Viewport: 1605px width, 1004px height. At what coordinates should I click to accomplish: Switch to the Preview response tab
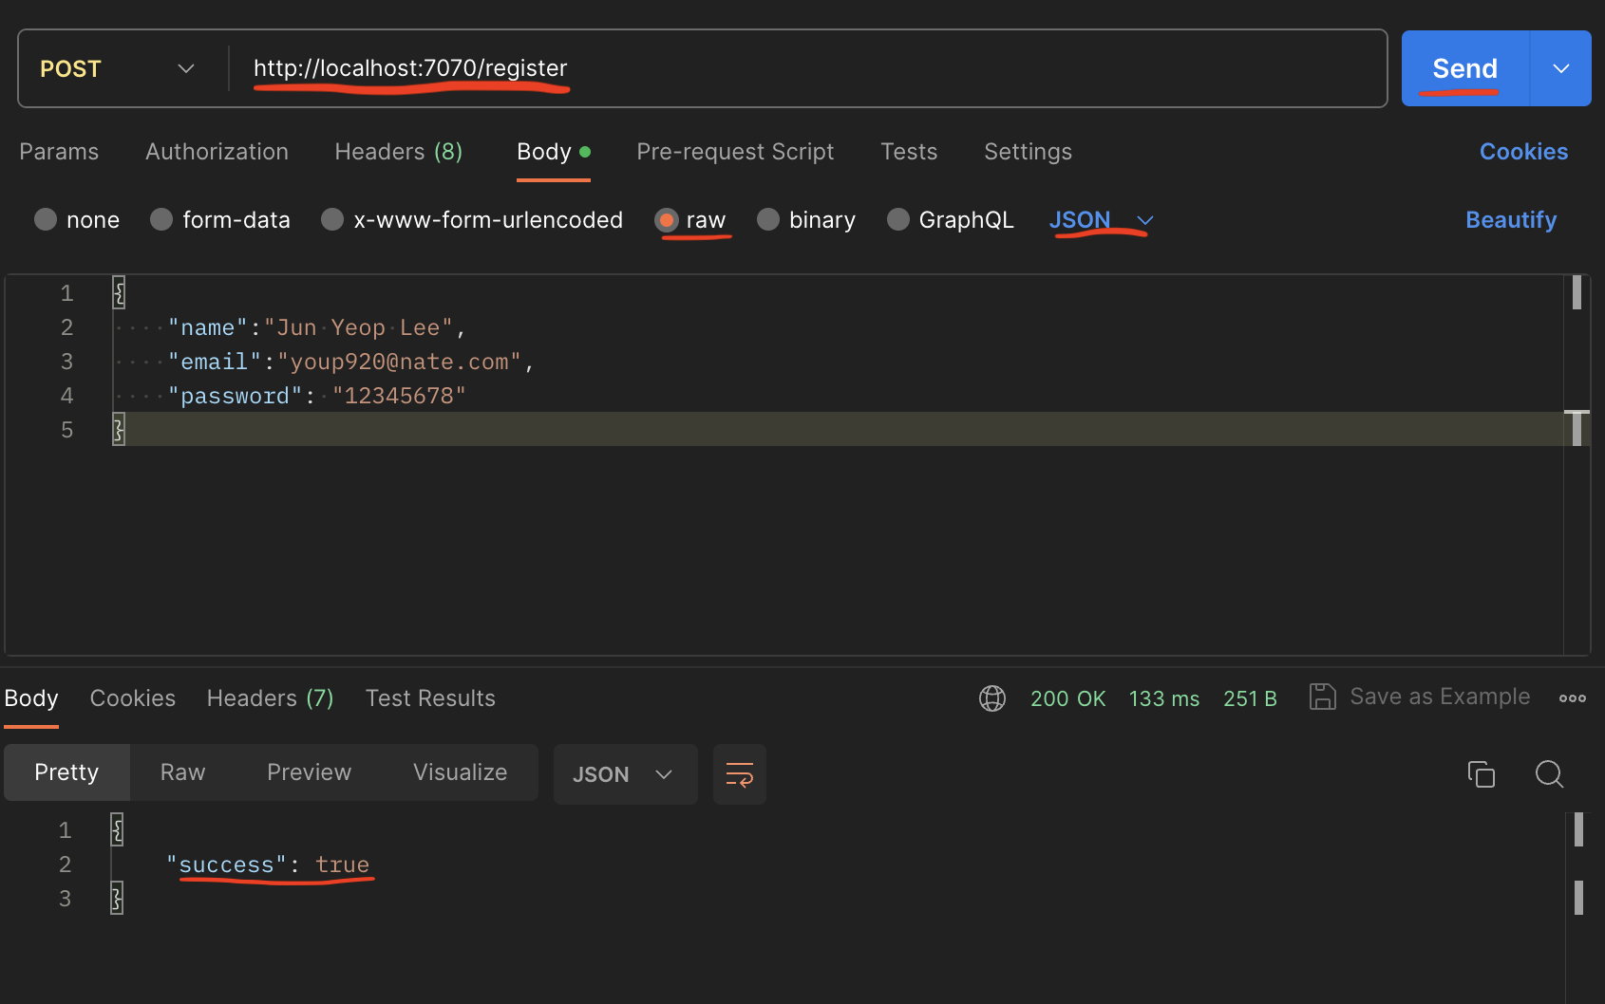coord(309,772)
